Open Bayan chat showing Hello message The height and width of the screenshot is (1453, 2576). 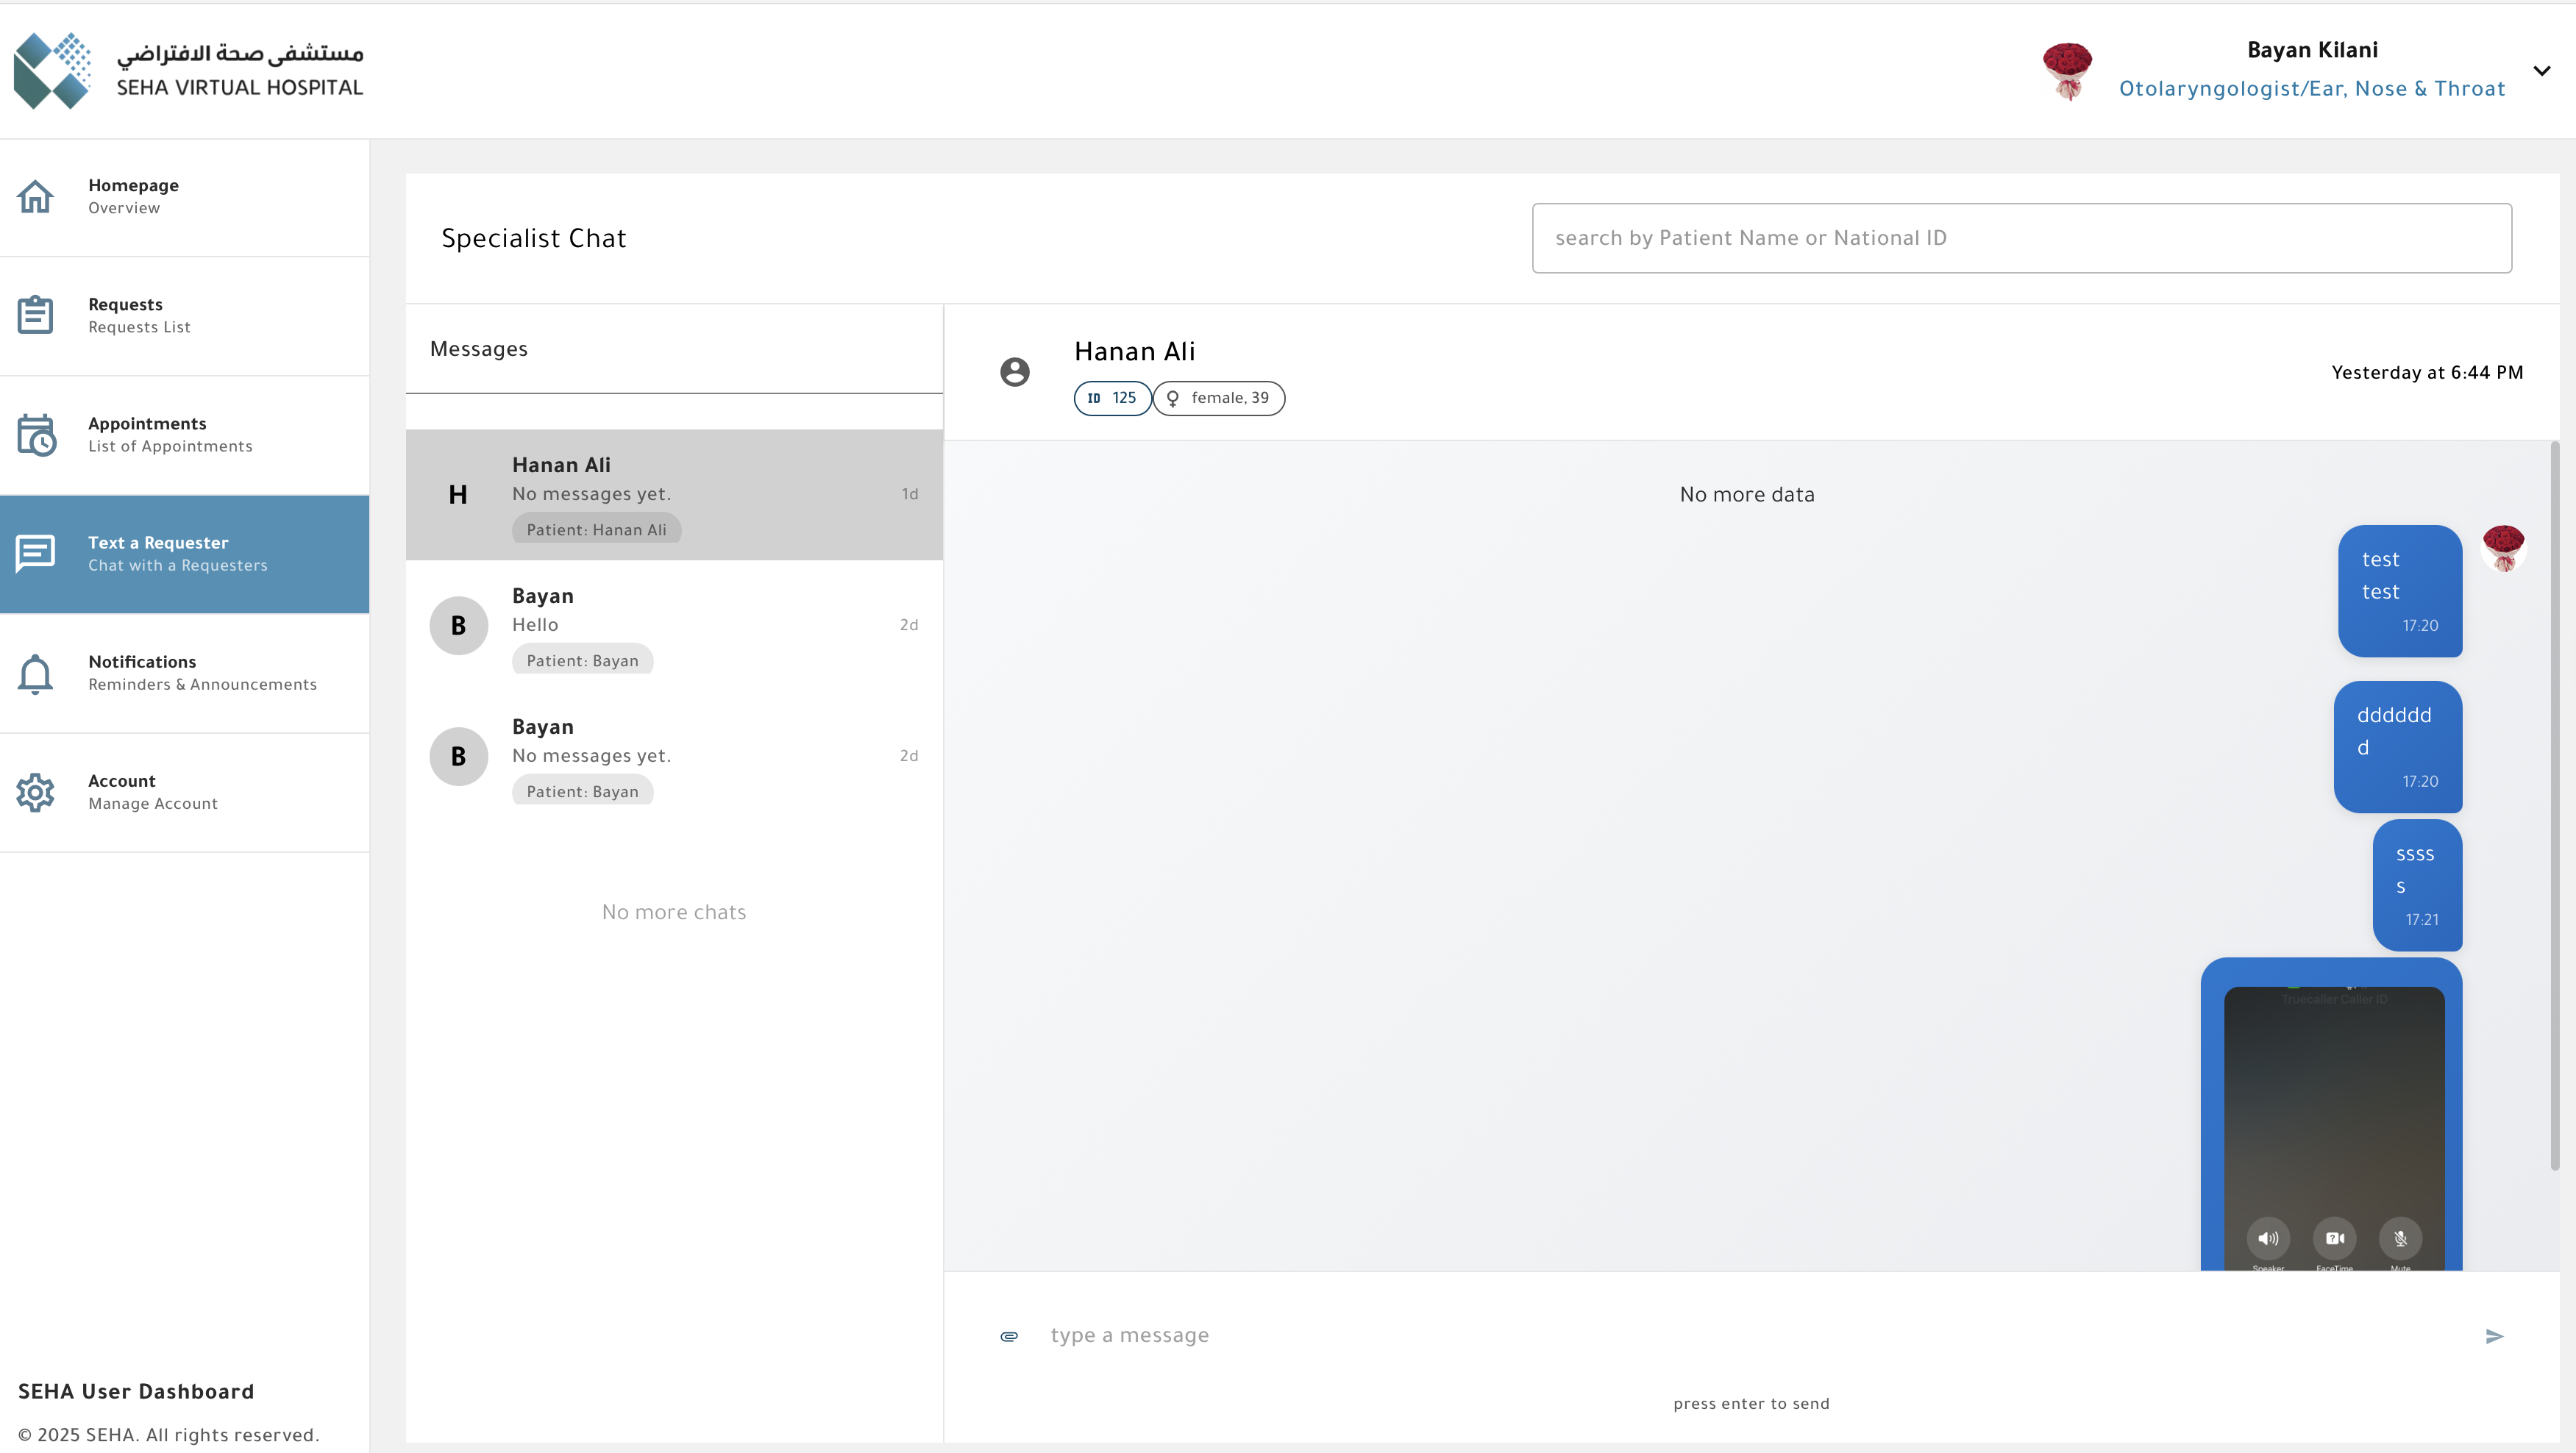(674, 626)
